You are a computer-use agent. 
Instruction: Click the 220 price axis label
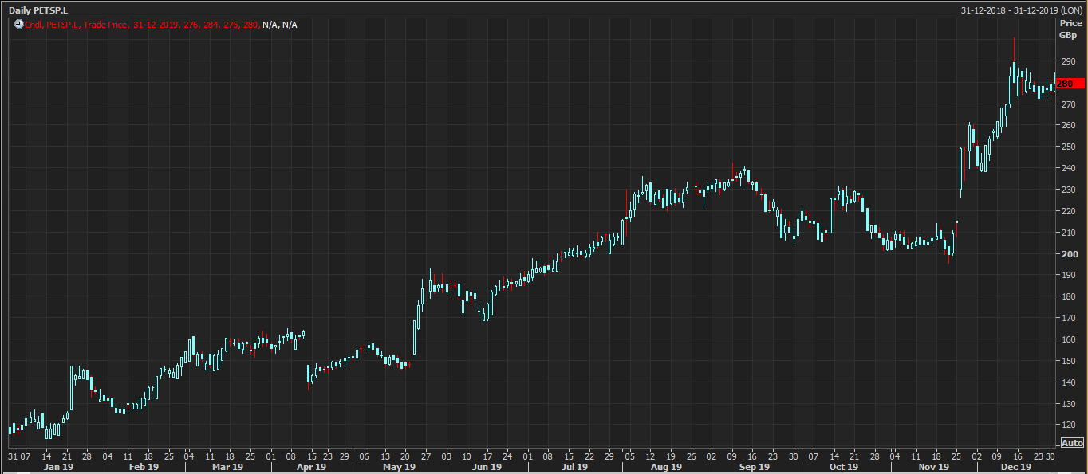point(1069,211)
